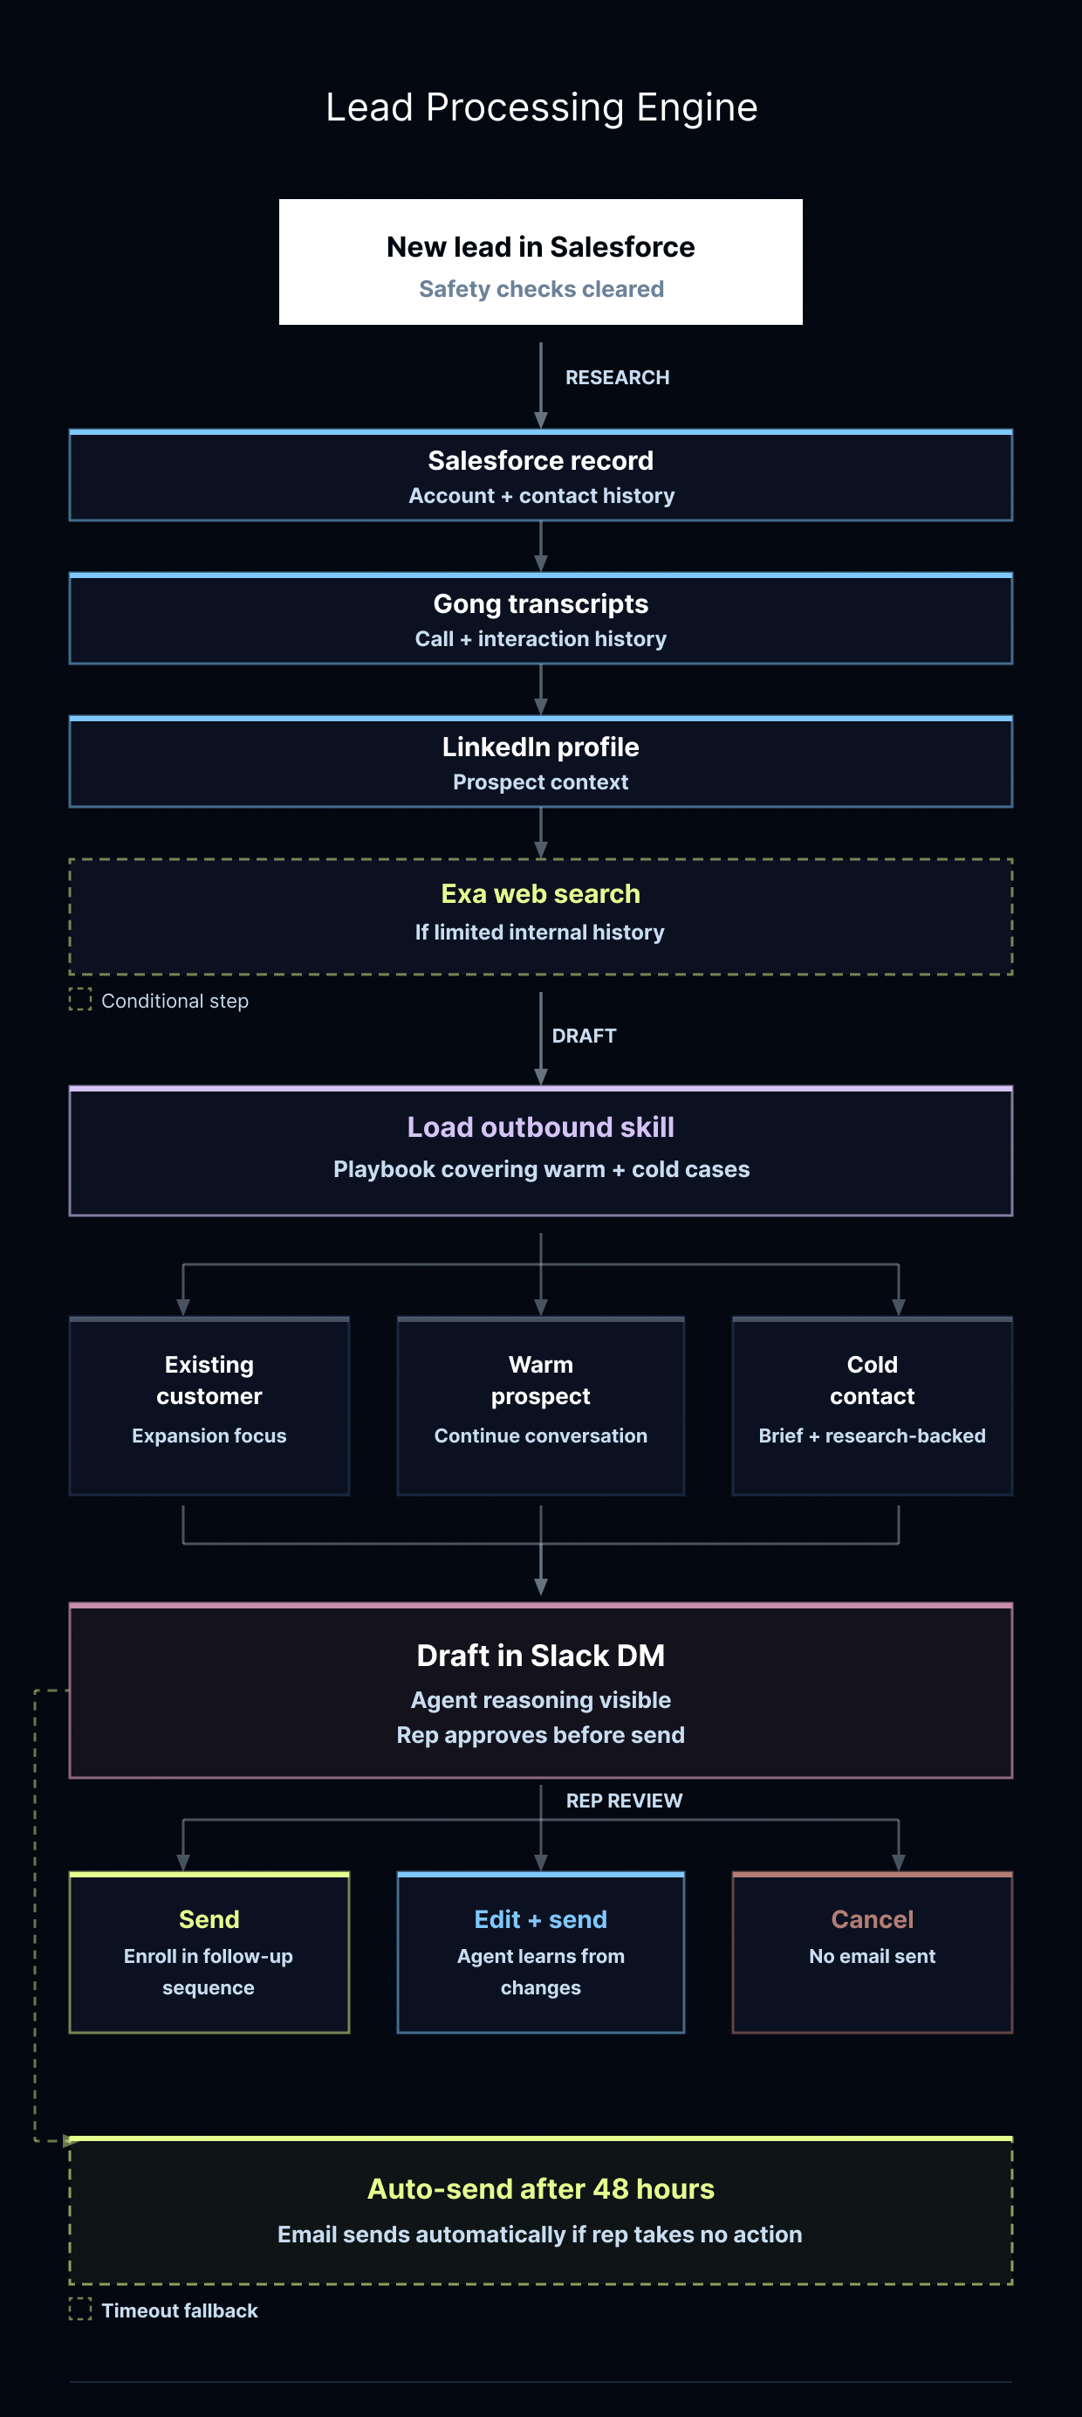Click the RESEARCH stage label

(617, 377)
